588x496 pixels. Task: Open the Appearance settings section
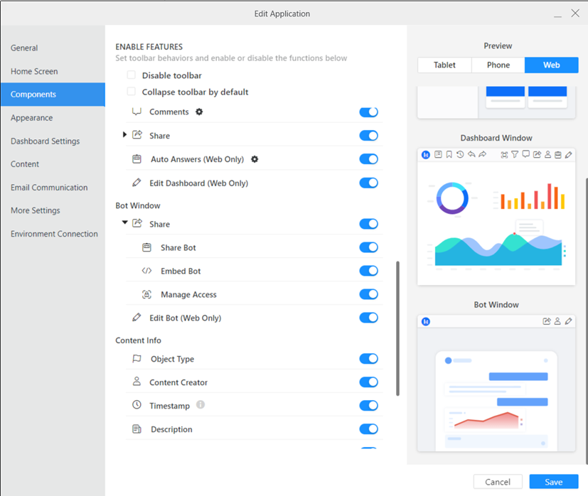pos(32,118)
